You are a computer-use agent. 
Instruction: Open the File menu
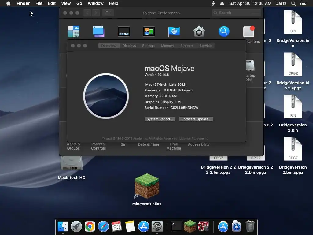coord(39,3)
